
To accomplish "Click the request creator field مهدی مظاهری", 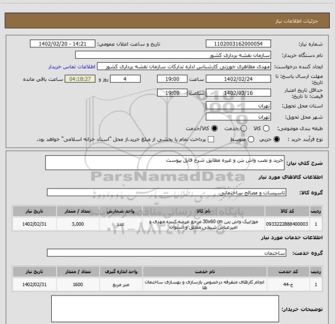I will [184, 66].
